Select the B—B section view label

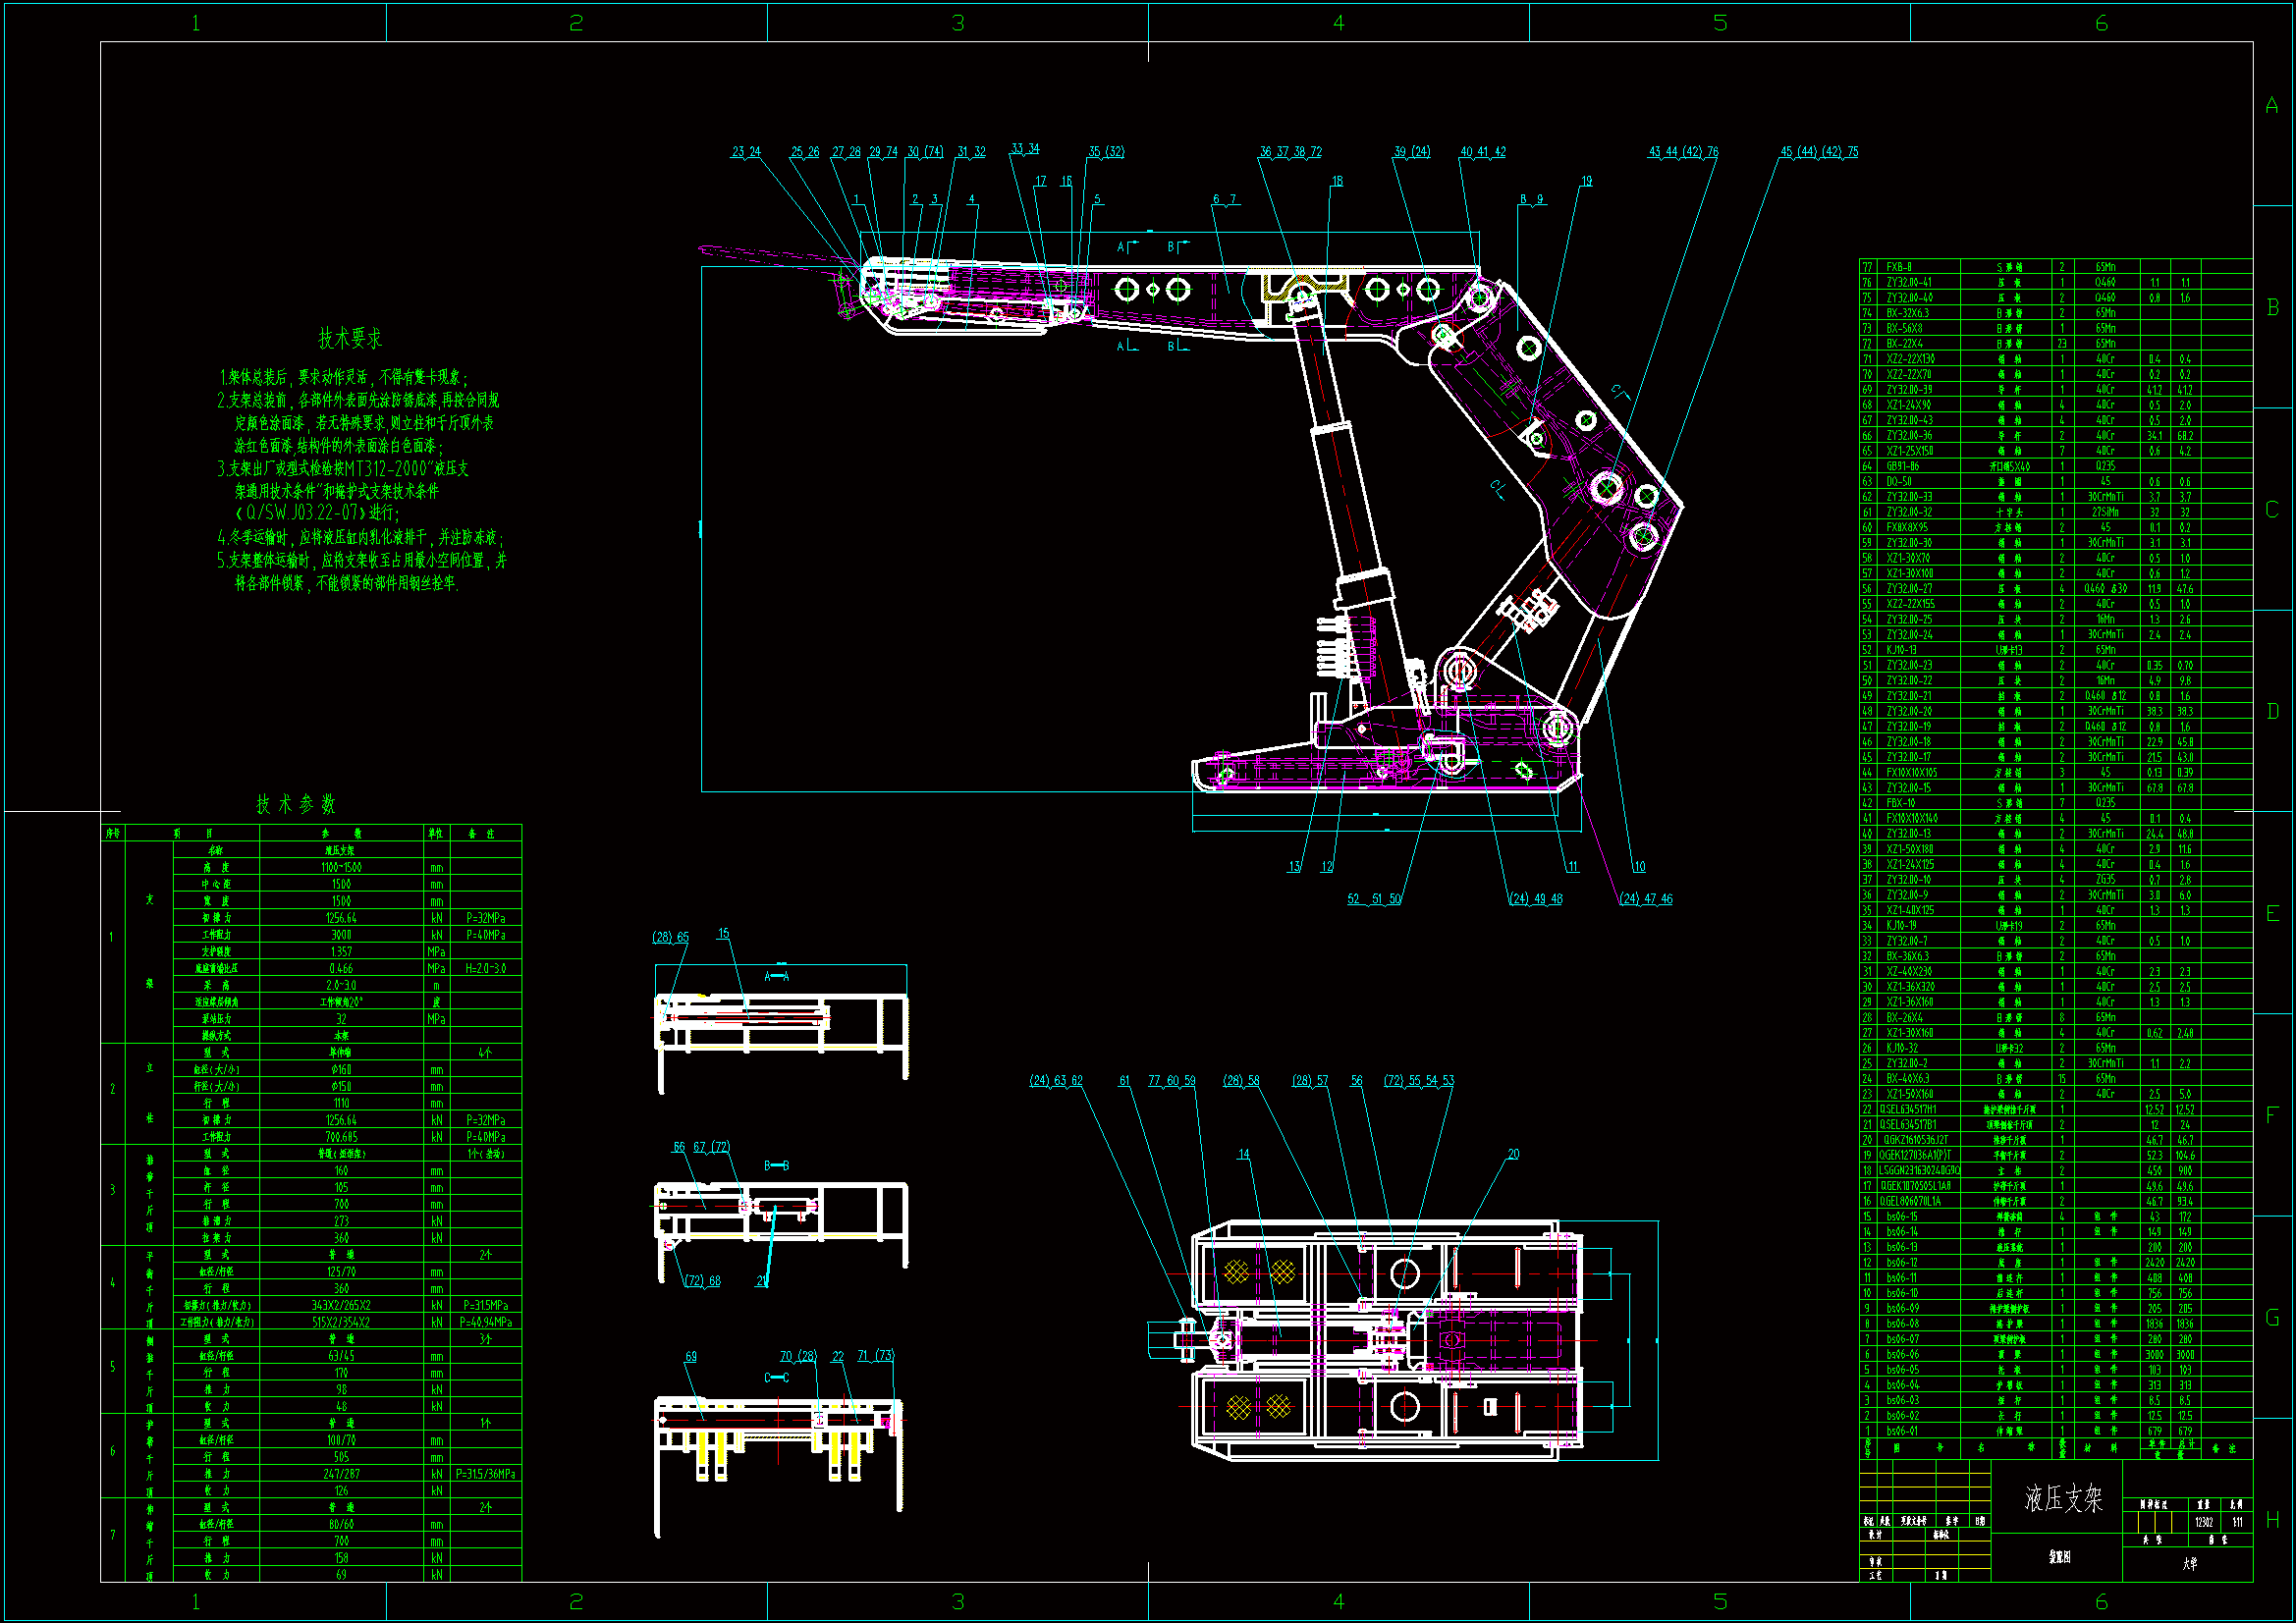point(777,1166)
